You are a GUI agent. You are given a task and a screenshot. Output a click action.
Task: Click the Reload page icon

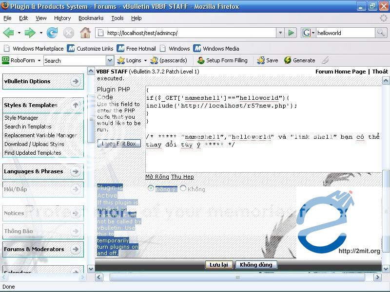coord(52,33)
